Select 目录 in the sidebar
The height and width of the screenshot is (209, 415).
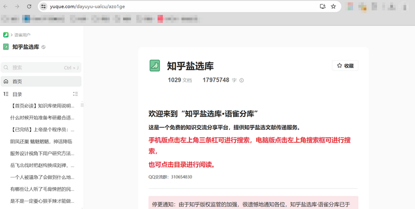tap(18, 94)
